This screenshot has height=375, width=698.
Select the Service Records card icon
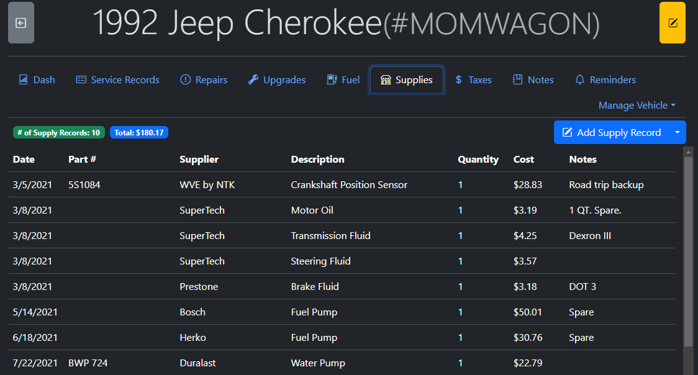81,80
